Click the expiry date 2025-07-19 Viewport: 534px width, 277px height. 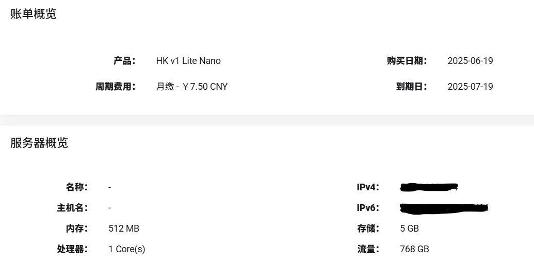[470, 87]
